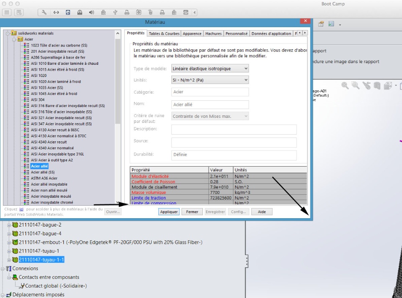Open View Orientation dropdown arrow
Image resolution: width=402 pixels, height=298 pixels.
pyautogui.click(x=396, y=85)
